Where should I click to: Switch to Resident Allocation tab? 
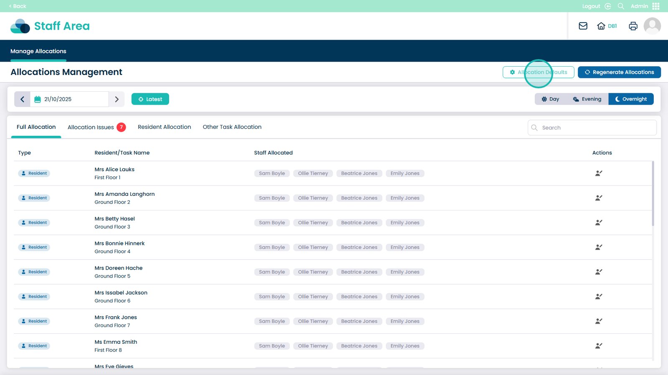pos(164,127)
